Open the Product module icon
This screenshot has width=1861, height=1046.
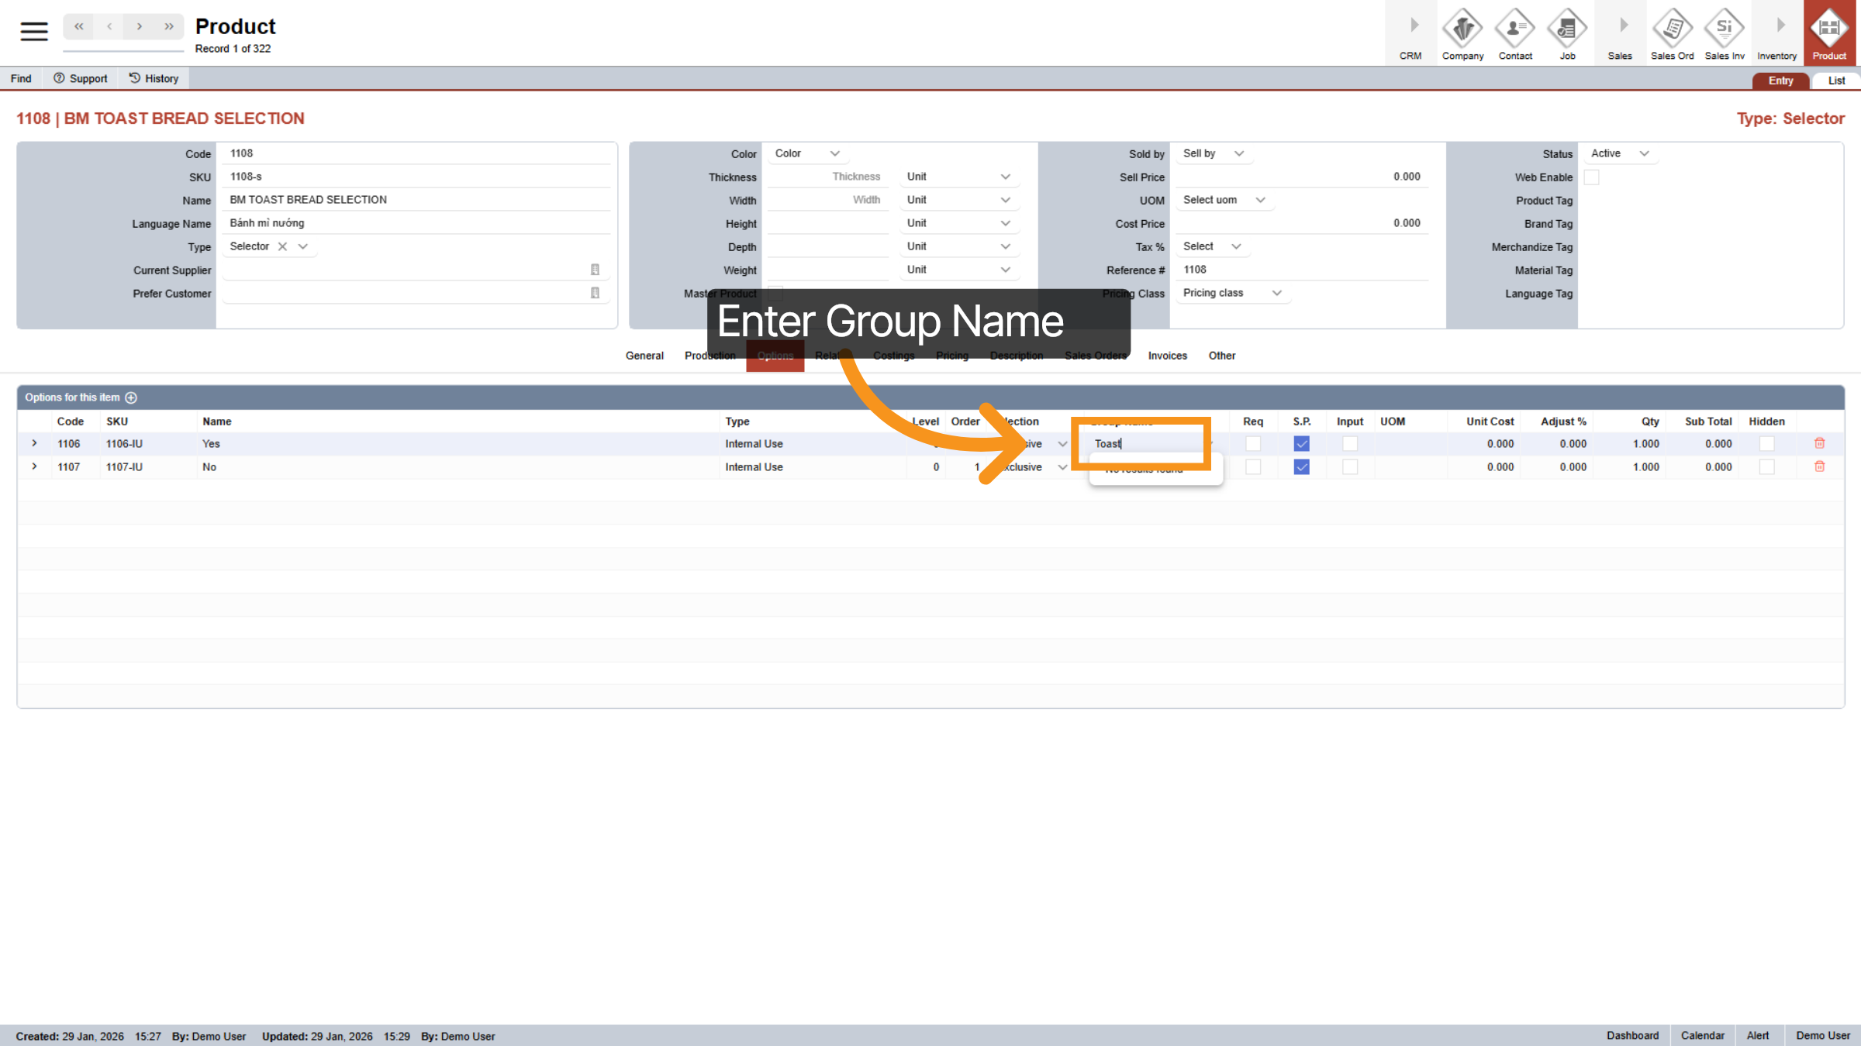coord(1829,33)
